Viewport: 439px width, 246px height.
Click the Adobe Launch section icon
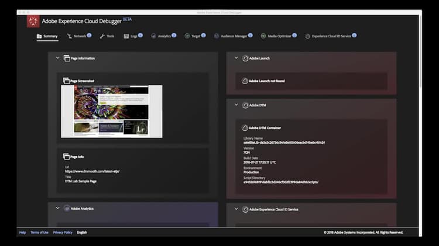245,58
